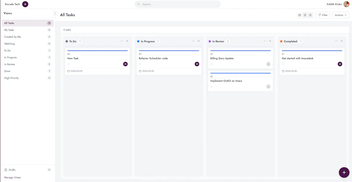Select the High Priority view
This screenshot has height=182, width=352.
[x=28, y=78]
